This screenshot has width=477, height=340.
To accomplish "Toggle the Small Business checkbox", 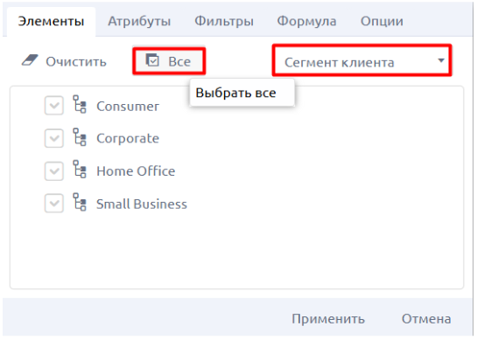I will [54, 204].
